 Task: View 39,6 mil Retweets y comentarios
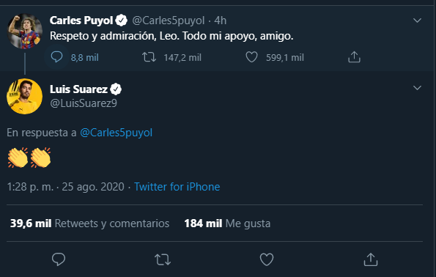coord(89,224)
